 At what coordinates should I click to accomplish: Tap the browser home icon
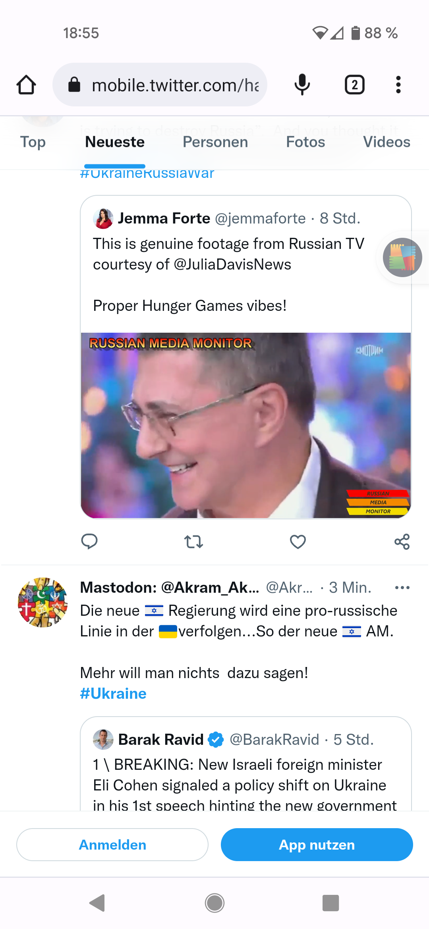click(x=26, y=85)
